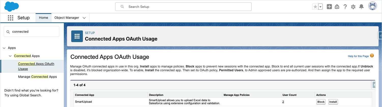
Task: Click the Description column header
Action: 156,95
